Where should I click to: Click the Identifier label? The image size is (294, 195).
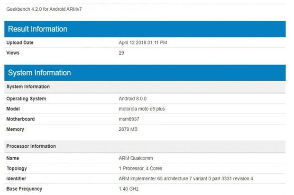coord(16,179)
